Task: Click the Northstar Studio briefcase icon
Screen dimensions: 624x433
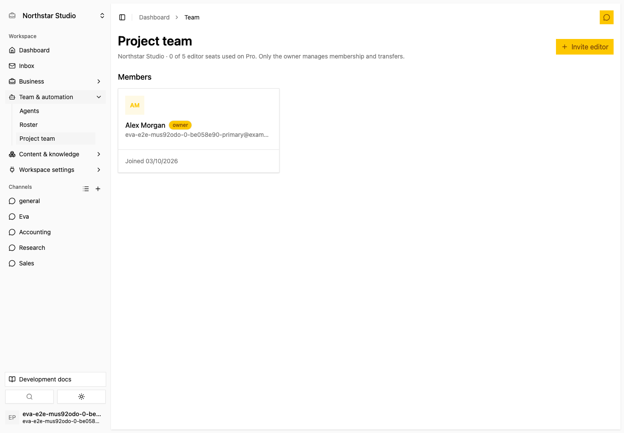Action: click(12, 16)
